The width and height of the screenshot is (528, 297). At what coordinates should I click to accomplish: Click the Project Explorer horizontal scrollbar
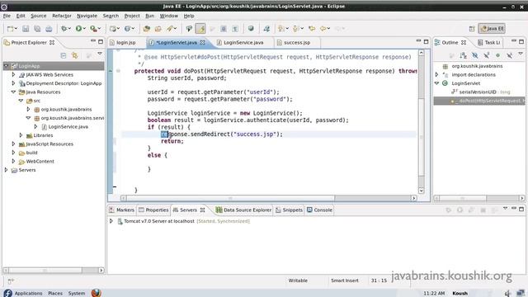point(54,271)
